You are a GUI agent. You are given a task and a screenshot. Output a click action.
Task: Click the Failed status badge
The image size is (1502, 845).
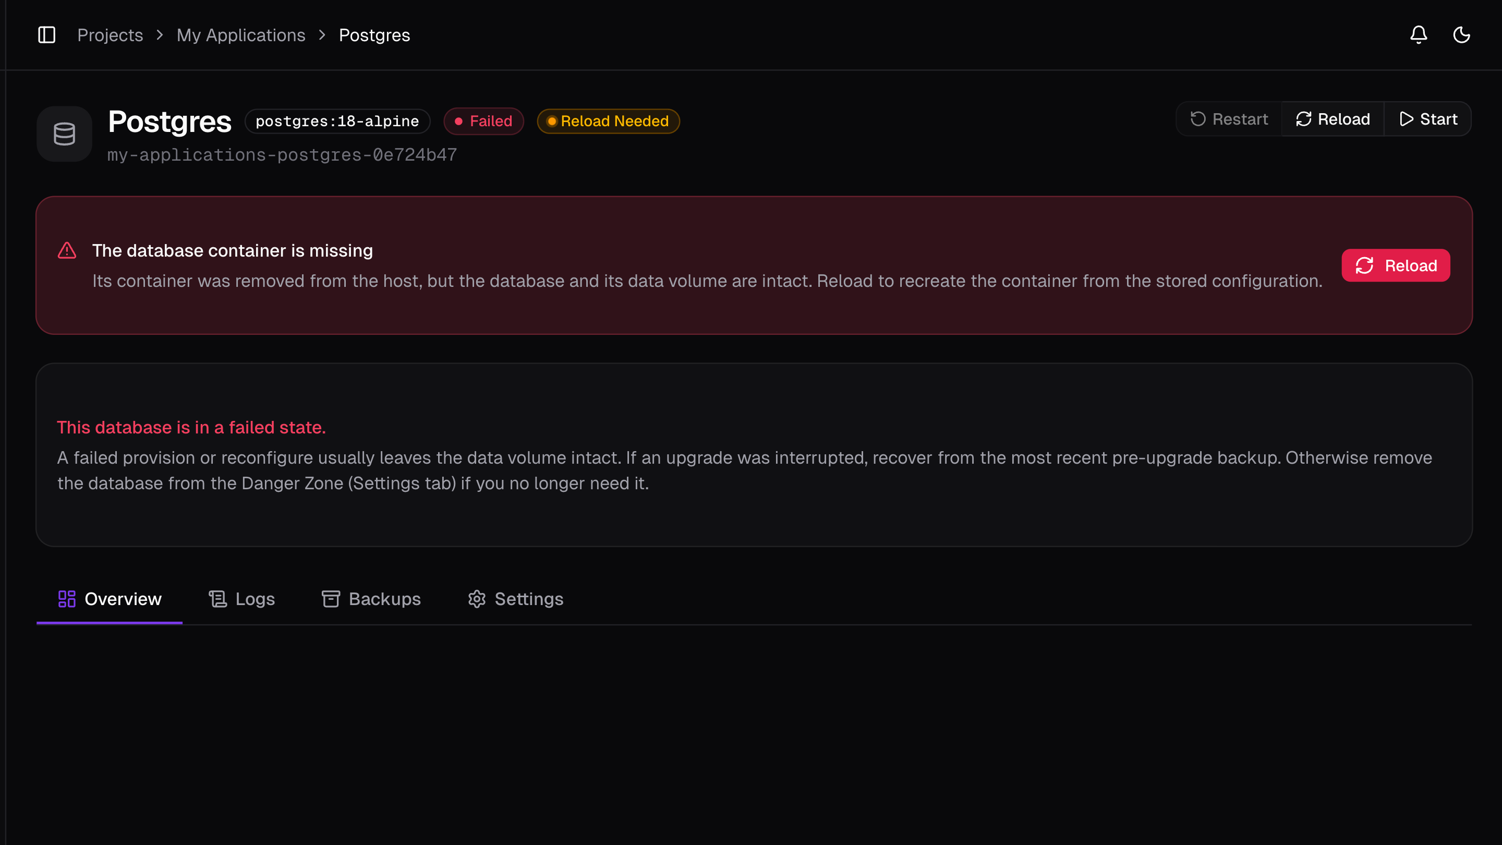coord(483,122)
